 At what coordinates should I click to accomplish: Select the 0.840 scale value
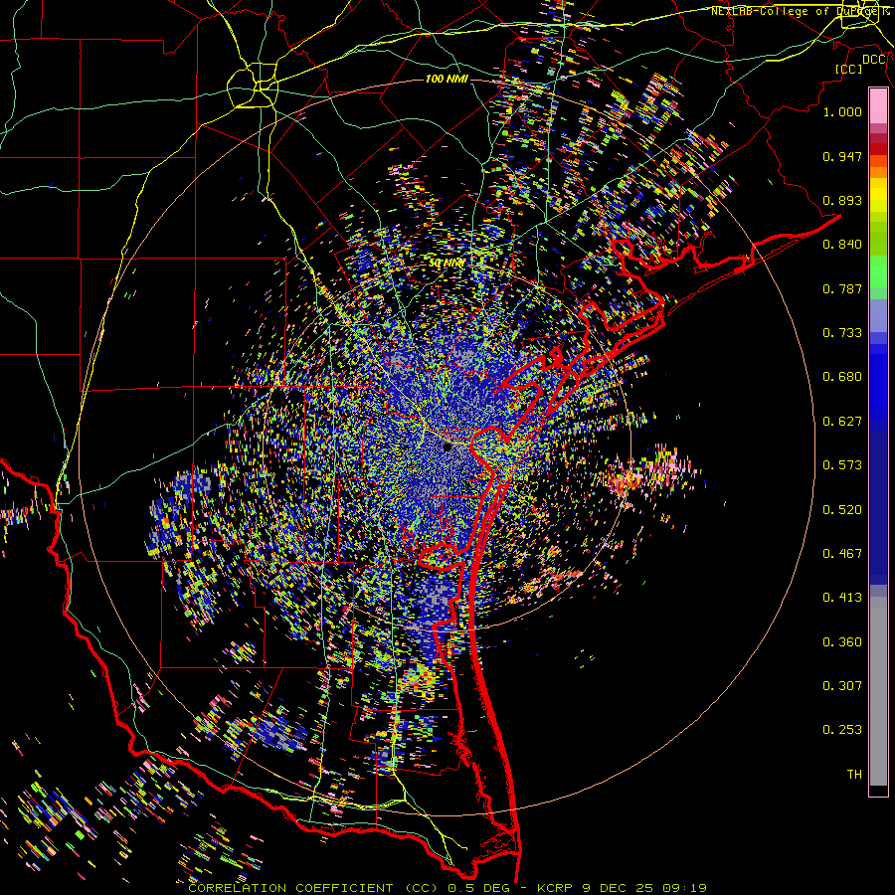pyautogui.click(x=842, y=245)
